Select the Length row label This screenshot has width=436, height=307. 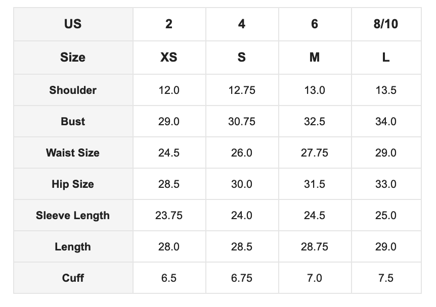pyautogui.click(x=73, y=247)
